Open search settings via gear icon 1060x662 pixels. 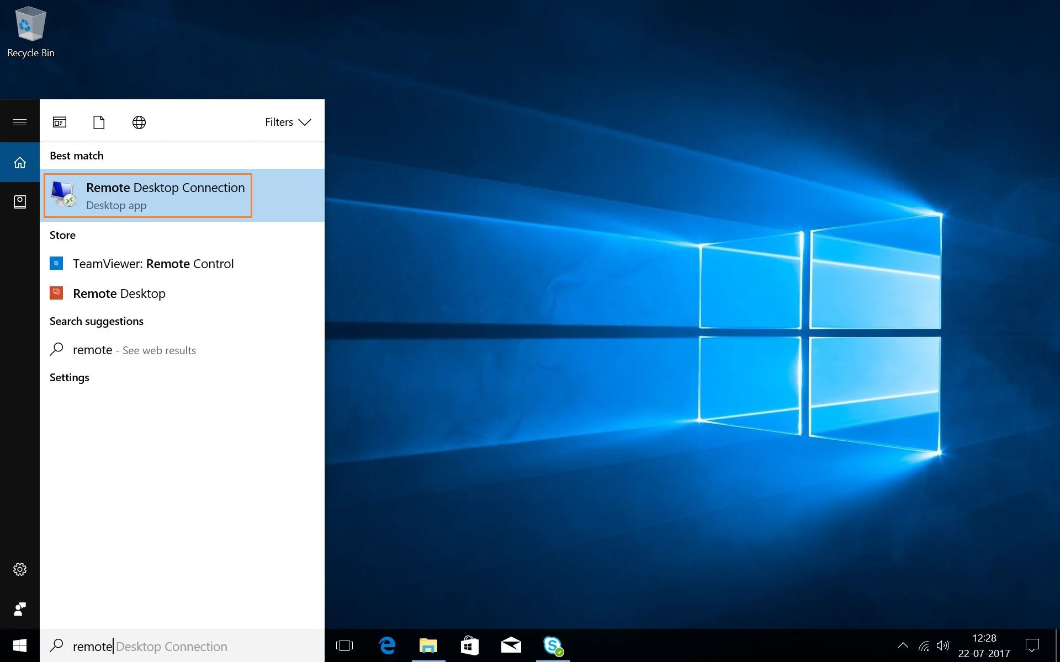click(20, 569)
